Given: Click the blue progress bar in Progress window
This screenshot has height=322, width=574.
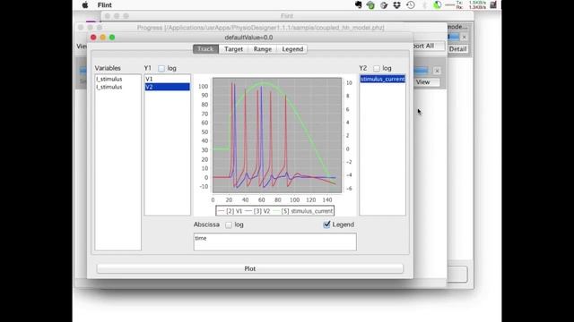Looking at the screenshot, I should point(421,71).
